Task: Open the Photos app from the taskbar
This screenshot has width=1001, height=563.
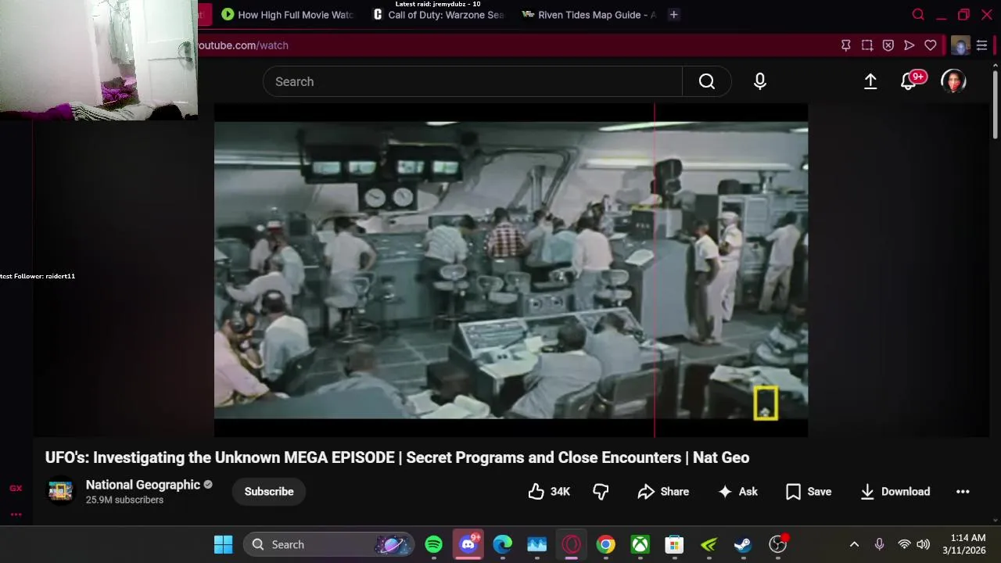Action: point(536,544)
